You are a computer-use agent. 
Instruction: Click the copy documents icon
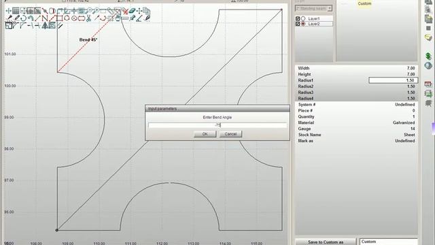(x=146, y=11)
